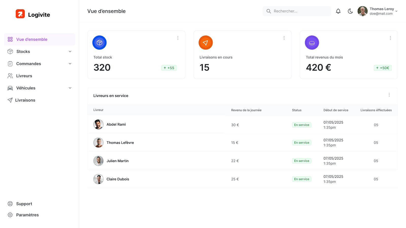Click the Rechercher search field

(x=297, y=11)
